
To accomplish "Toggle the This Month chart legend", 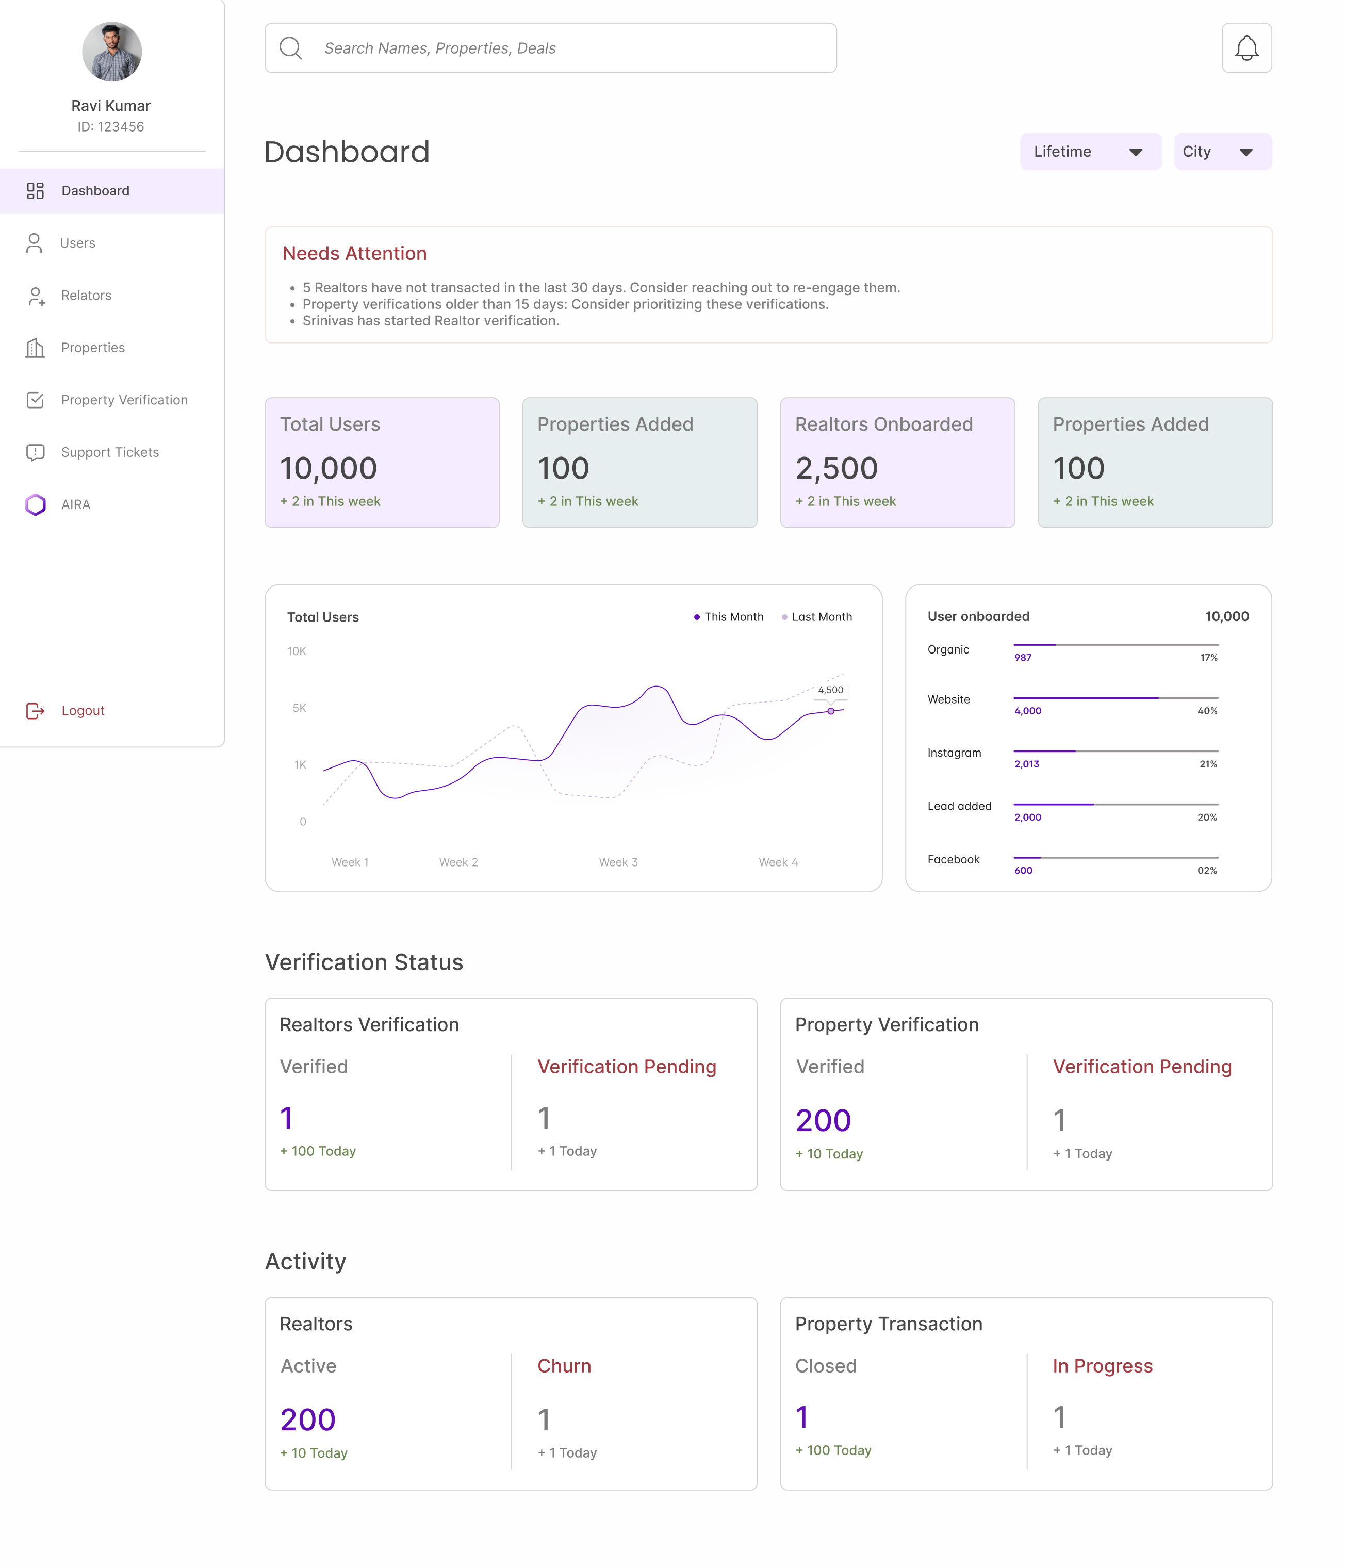I will 729,617.
